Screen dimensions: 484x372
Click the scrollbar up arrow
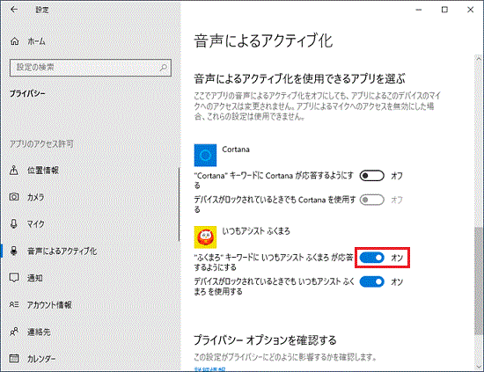[478, 59]
